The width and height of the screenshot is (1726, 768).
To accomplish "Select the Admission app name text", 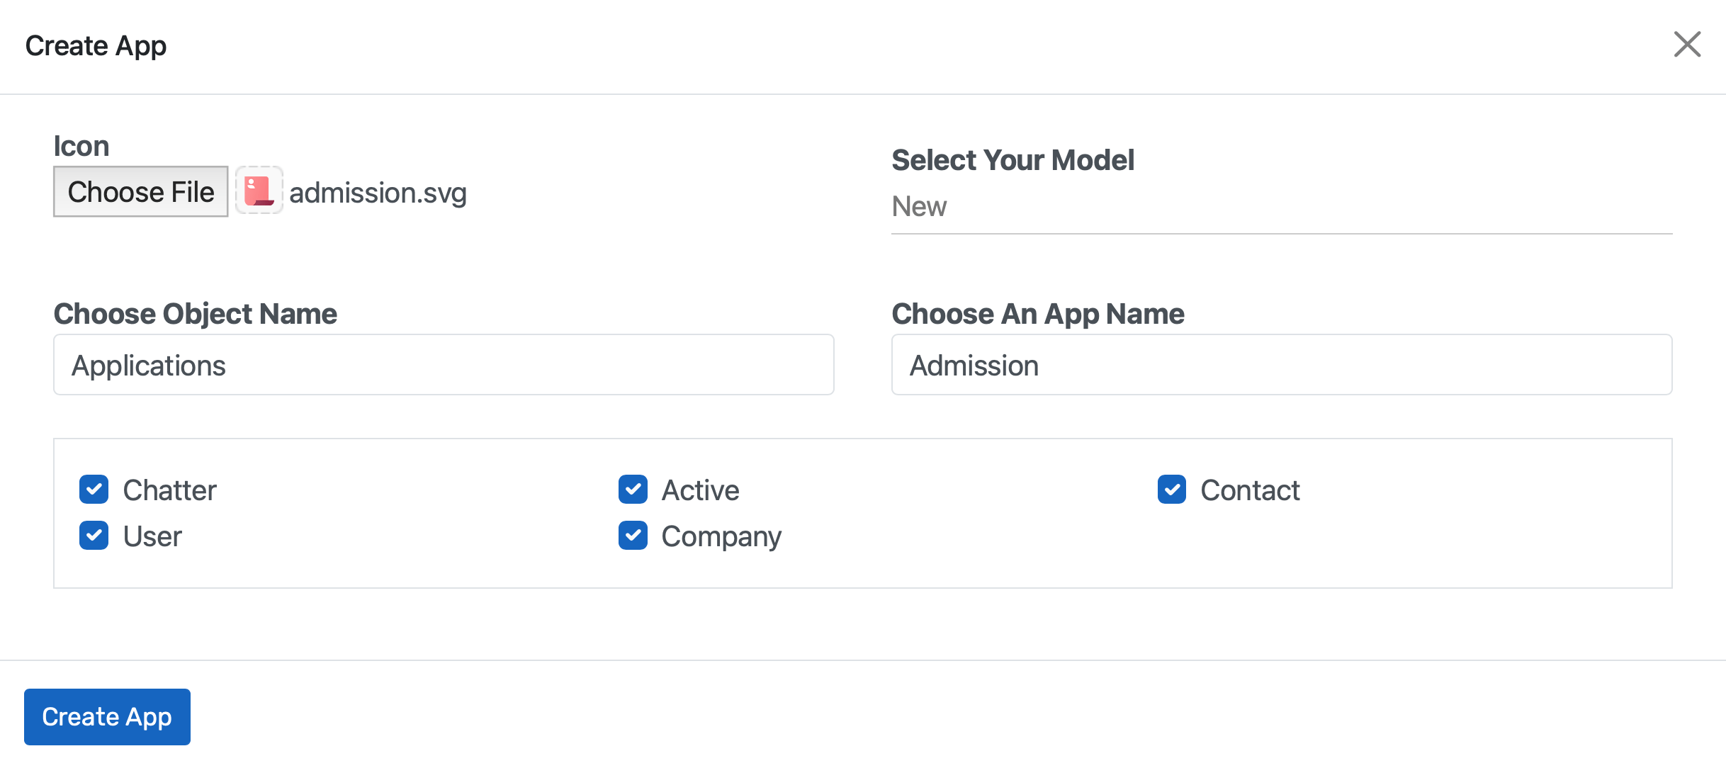I will tap(973, 365).
